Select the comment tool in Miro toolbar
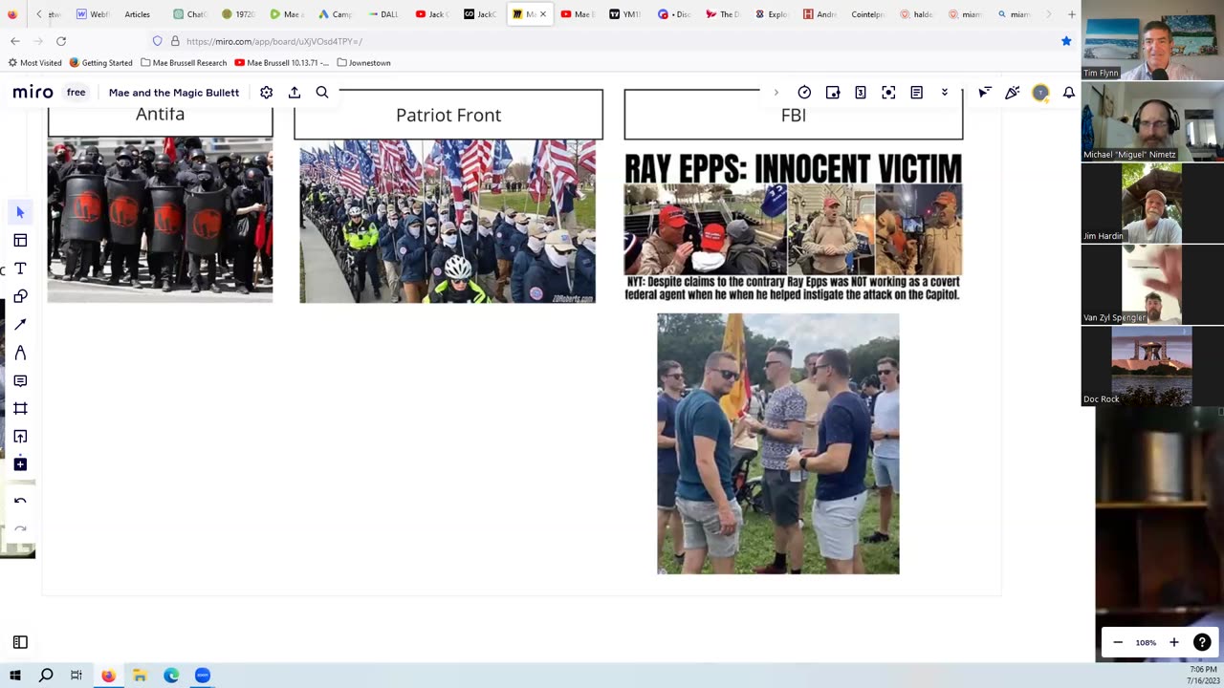The image size is (1224, 688). [x=20, y=380]
